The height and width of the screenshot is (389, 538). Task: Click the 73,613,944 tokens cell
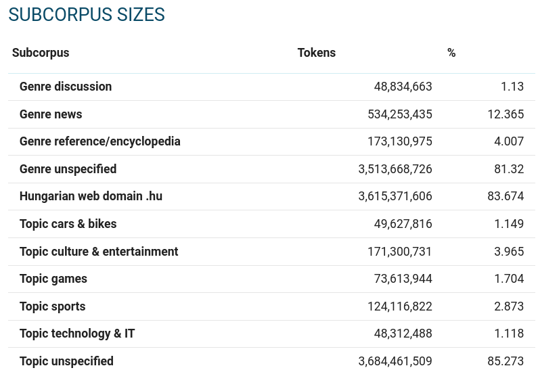(403, 279)
